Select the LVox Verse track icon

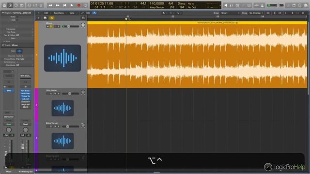tap(62, 108)
